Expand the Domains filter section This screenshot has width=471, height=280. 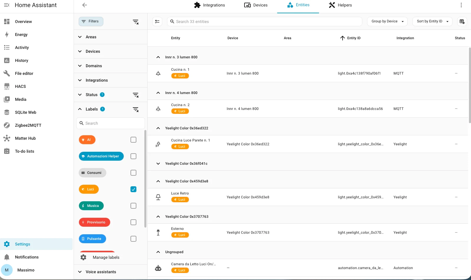[x=110, y=66]
